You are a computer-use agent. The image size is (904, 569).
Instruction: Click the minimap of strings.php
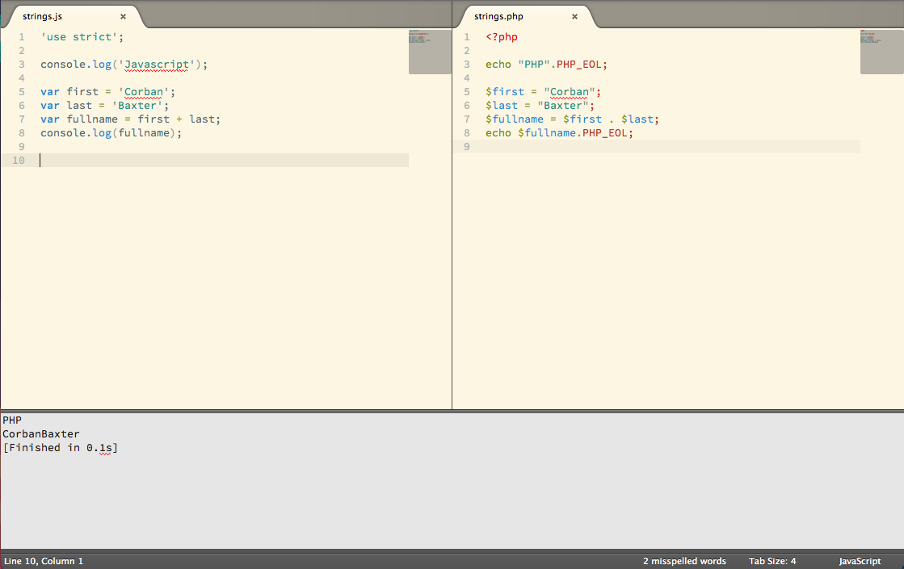pos(881,52)
